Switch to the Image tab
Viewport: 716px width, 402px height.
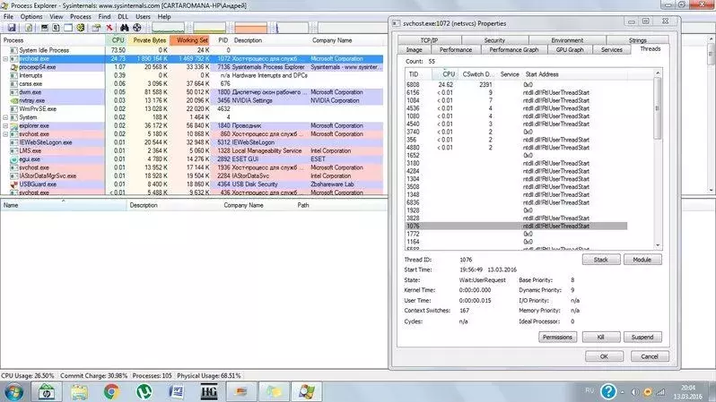click(x=415, y=49)
